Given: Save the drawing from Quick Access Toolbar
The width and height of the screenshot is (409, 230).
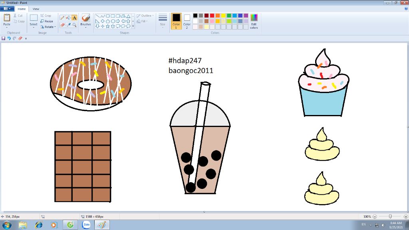Looking at the screenshot, I should [3, 38].
